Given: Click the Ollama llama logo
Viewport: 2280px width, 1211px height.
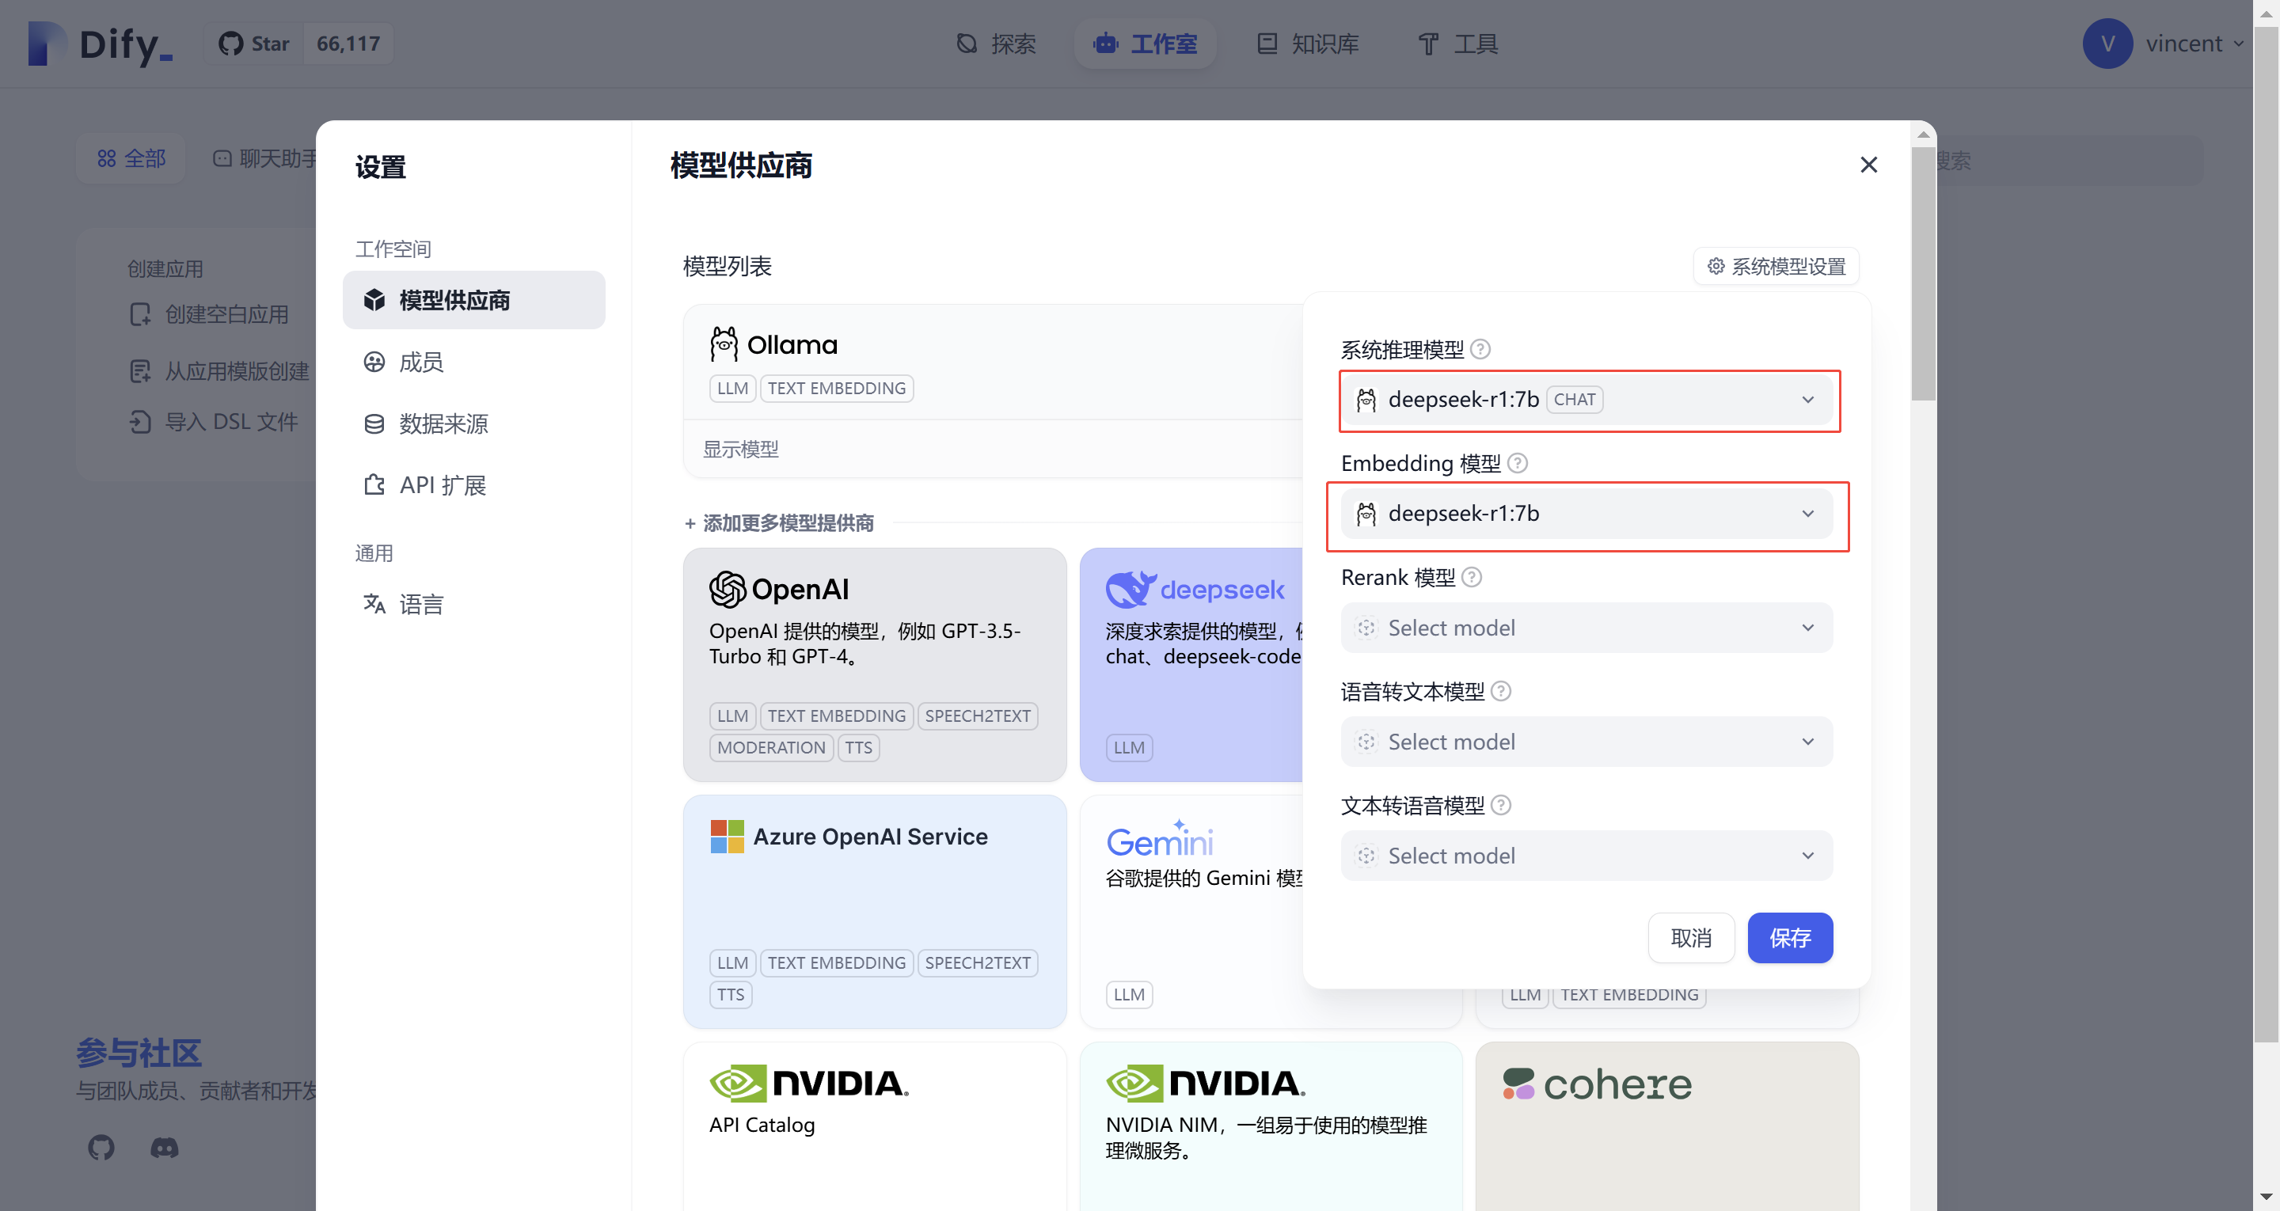Looking at the screenshot, I should [x=724, y=344].
